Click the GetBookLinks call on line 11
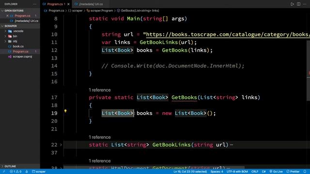This screenshot has height=174, width=310. click(159, 42)
